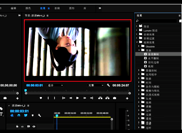Toggle timeline snap magnet icon

(x=19, y=115)
